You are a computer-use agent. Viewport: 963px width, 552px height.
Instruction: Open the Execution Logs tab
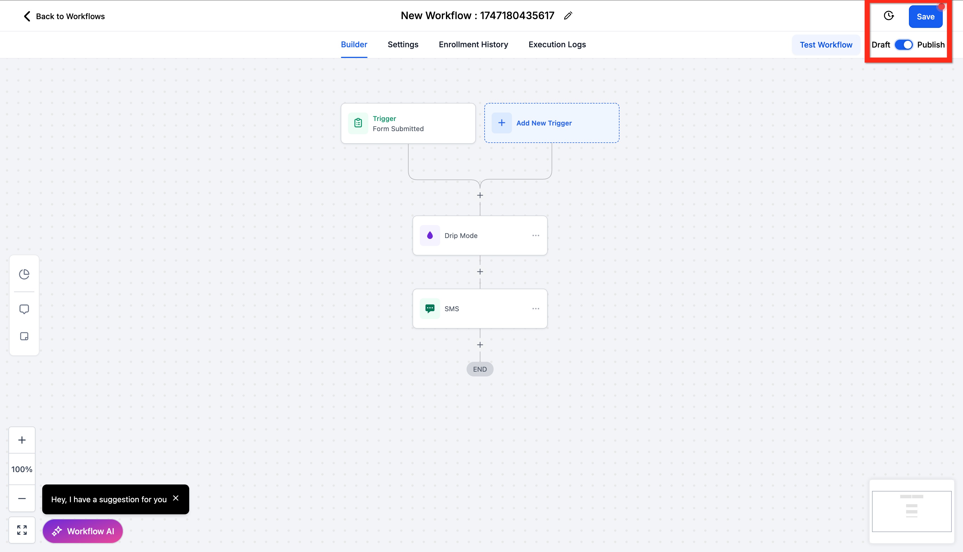tap(557, 45)
